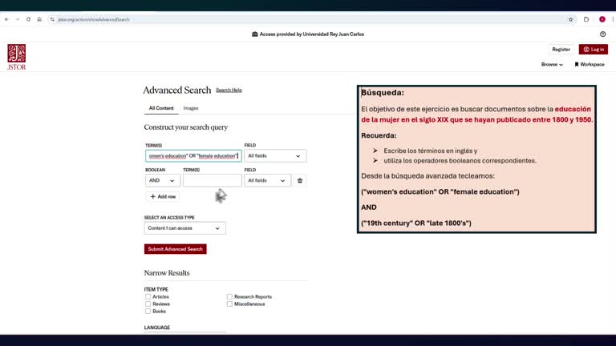616x346 pixels.
Task: Check the Reviews item type checkbox
Action: point(148,304)
